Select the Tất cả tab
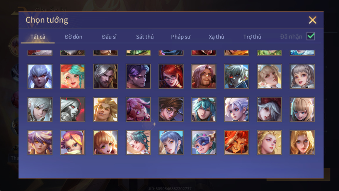The height and width of the screenshot is (191, 339). (x=38, y=37)
